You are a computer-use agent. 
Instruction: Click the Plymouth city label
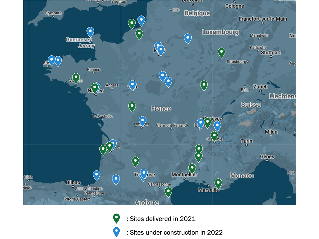tap(53, 13)
